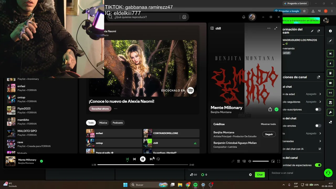
Task: Mute the Spotify volume speaker icon
Action: [250, 161]
